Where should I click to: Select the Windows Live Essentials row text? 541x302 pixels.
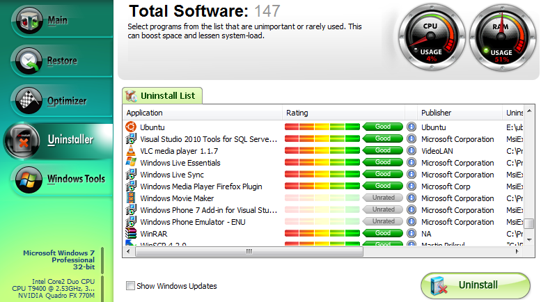(180, 163)
